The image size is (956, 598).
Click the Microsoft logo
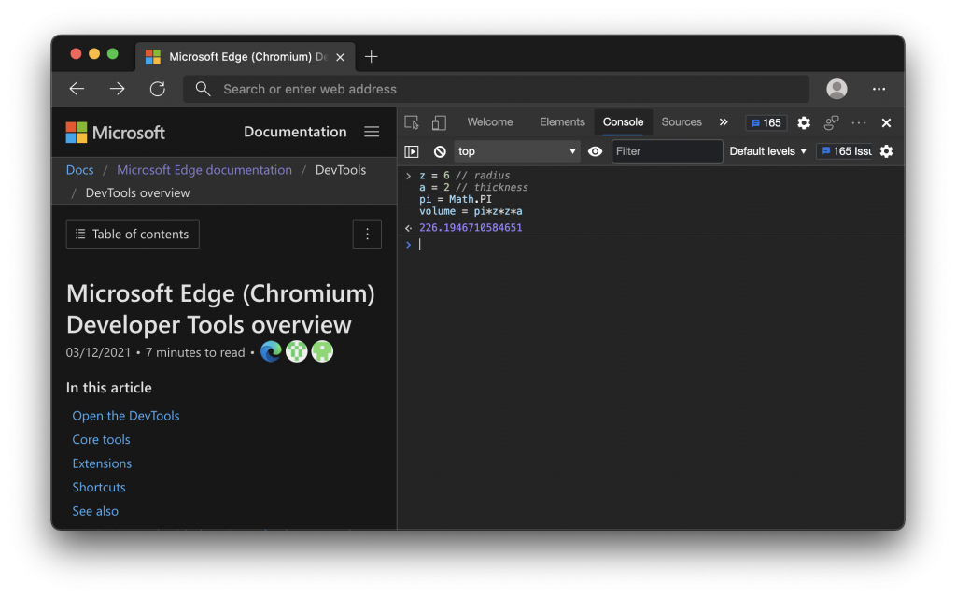click(x=115, y=133)
